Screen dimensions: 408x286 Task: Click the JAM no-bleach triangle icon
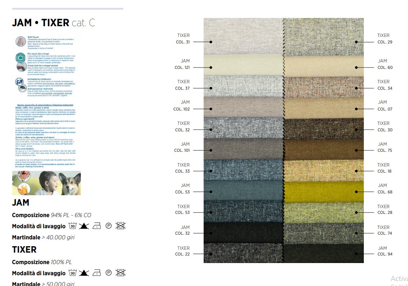(84, 226)
